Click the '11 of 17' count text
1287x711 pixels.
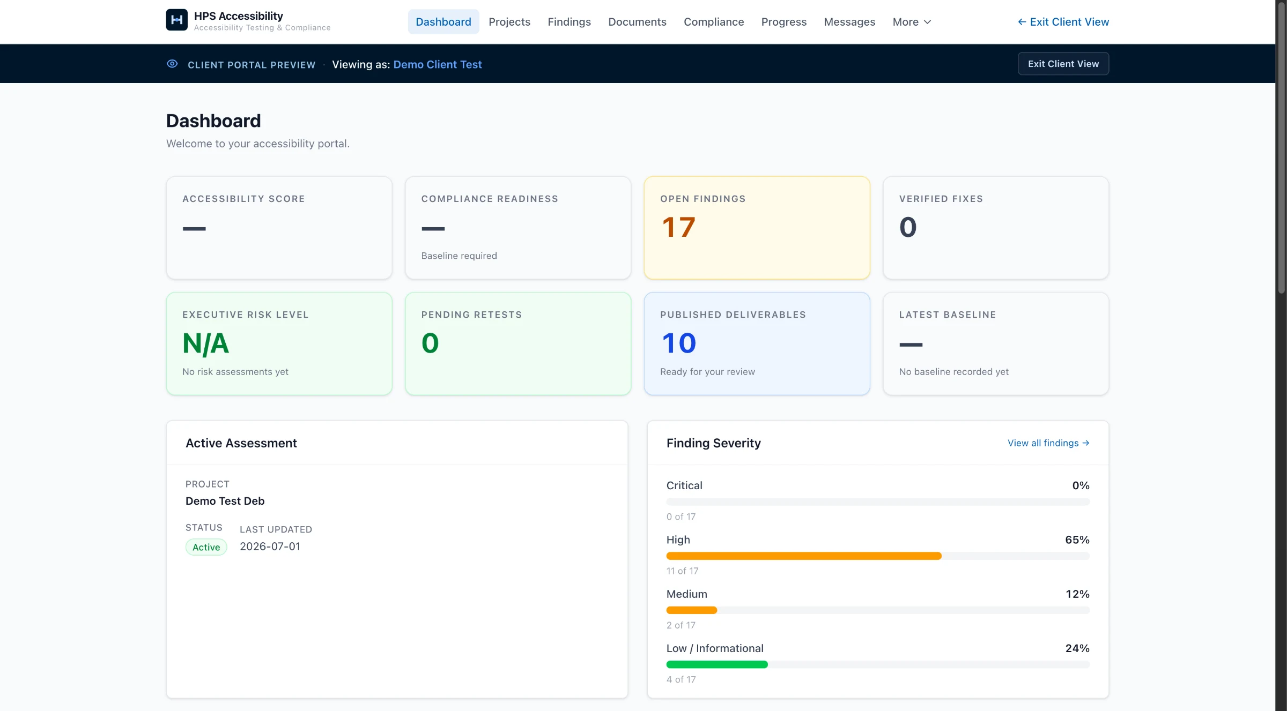point(683,571)
